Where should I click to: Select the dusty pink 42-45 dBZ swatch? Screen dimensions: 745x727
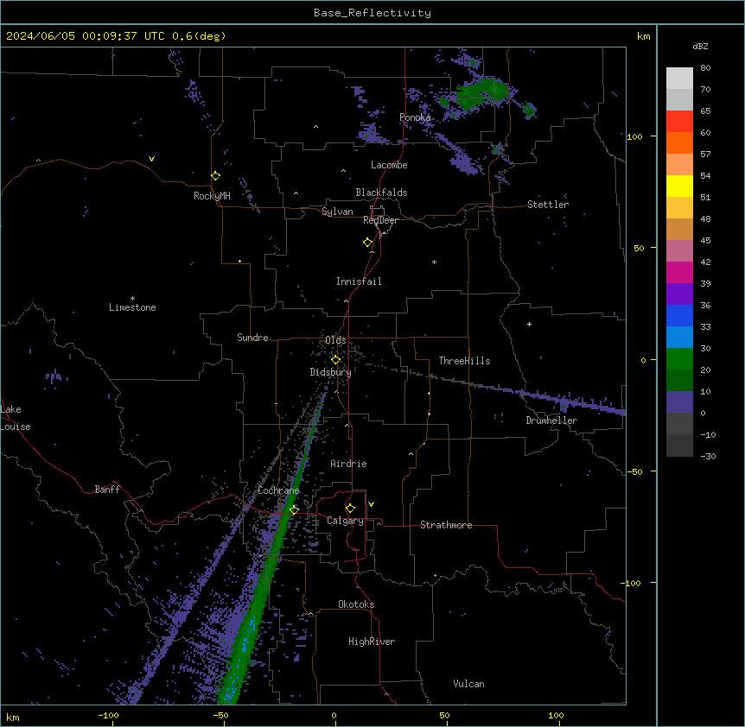pos(679,251)
